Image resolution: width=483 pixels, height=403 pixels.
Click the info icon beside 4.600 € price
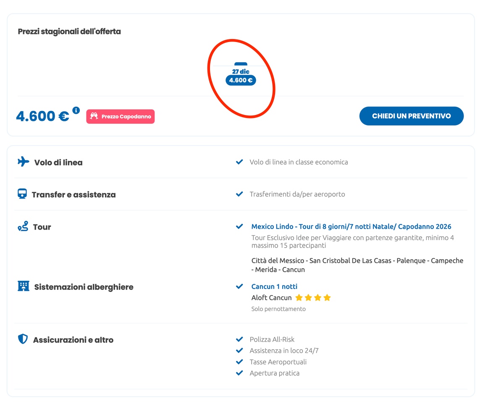(x=76, y=110)
